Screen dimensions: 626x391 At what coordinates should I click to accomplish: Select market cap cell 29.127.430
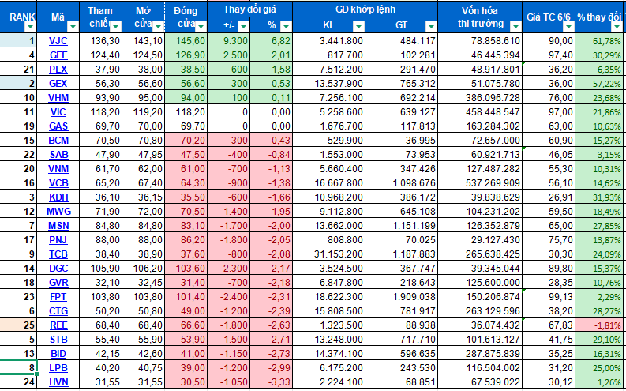(x=480, y=240)
